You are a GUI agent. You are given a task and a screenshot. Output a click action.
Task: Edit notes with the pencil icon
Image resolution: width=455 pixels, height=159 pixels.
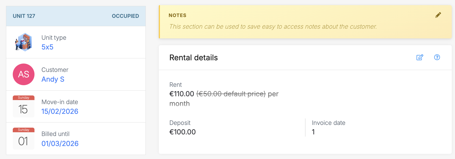pyautogui.click(x=438, y=15)
